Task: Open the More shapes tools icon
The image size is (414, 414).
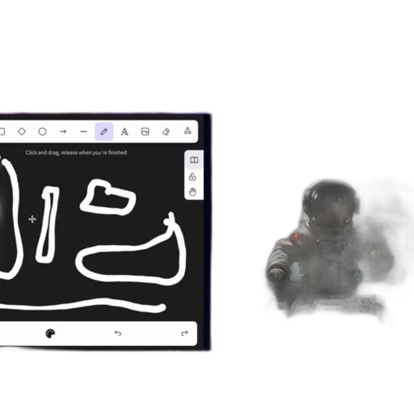Action: 188,131
